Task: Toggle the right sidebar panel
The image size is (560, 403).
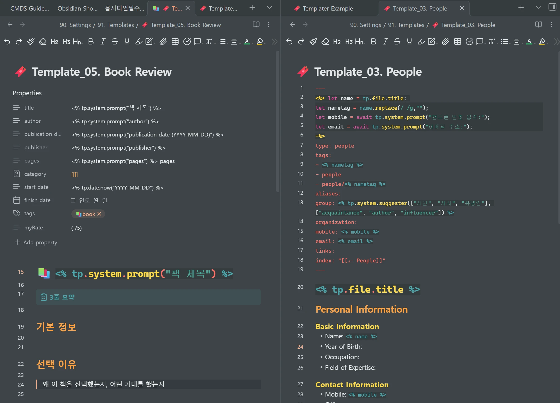Action: click(x=552, y=7)
